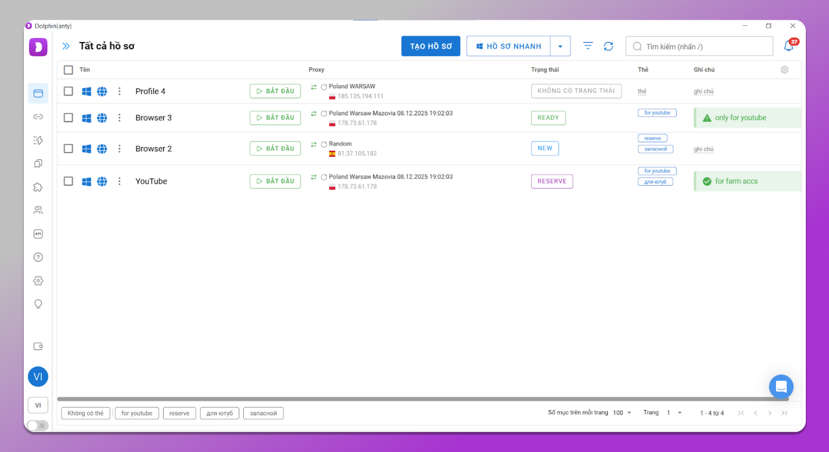The image size is (829, 452).
Task: Open the items per page dropdown
Action: click(622, 413)
